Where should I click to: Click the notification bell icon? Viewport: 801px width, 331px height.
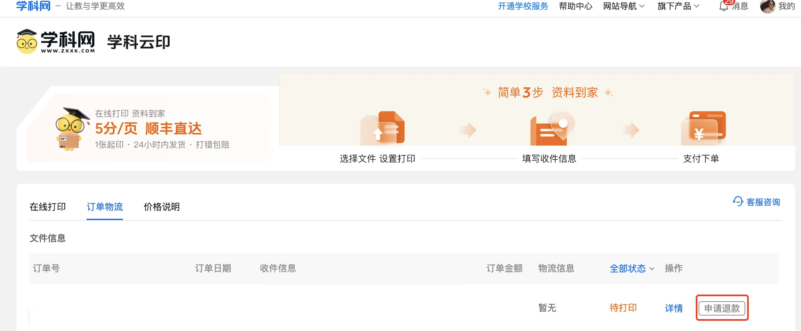click(x=724, y=6)
